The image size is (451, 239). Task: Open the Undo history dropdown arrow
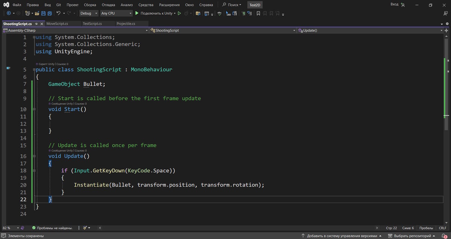(63, 14)
